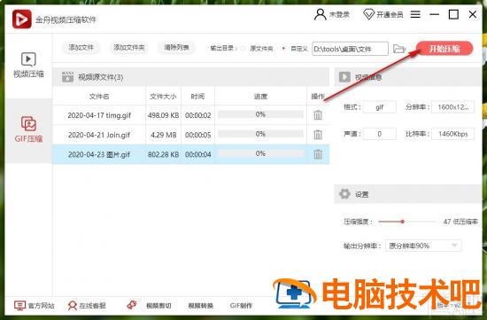Click the 00:00:05 duration cell
487x320 pixels.
click(197, 135)
